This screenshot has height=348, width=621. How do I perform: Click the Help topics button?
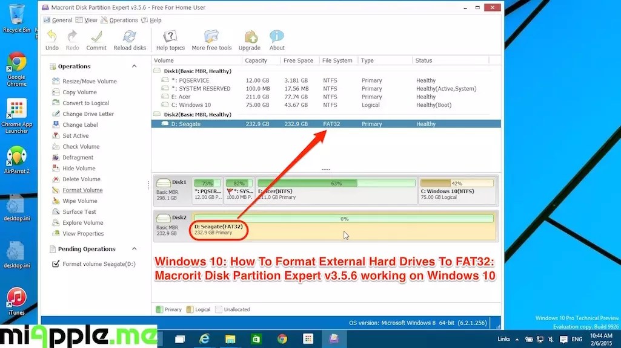pyautogui.click(x=170, y=39)
